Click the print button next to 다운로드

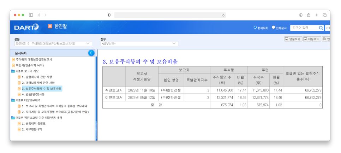coord(326,39)
